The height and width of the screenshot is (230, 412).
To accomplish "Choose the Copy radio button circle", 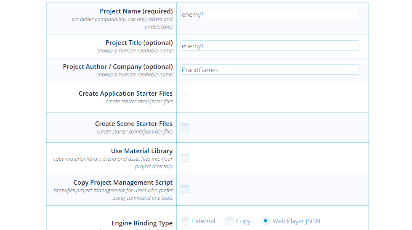I will point(229,221).
